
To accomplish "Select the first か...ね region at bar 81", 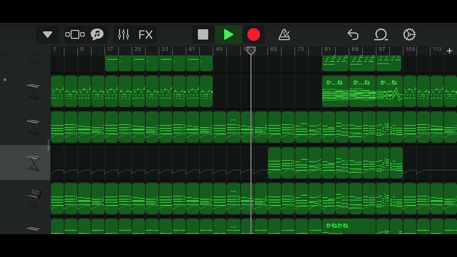I will coord(335,91).
